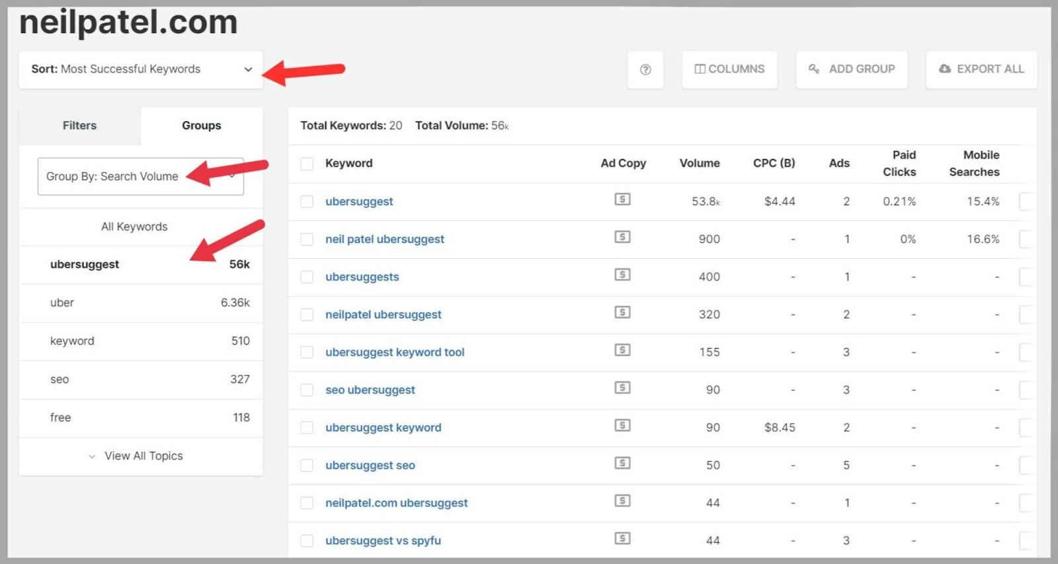Click the help question mark icon
The width and height of the screenshot is (1058, 564).
coord(645,69)
